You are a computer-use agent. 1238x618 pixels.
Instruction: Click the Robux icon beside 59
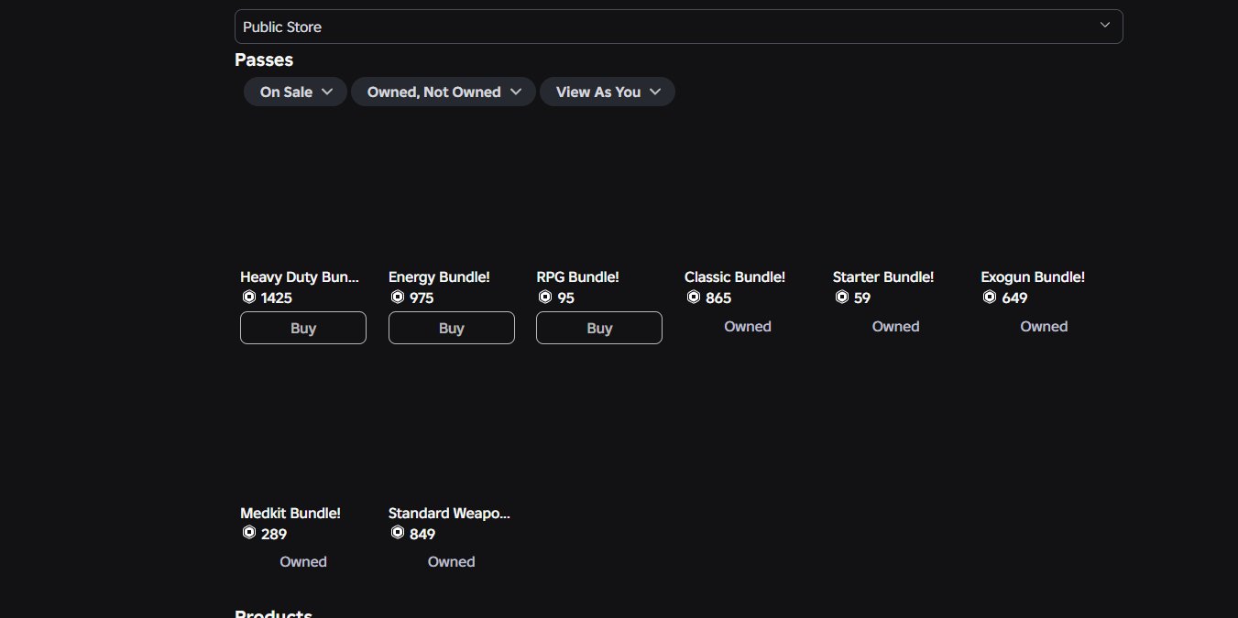842,297
